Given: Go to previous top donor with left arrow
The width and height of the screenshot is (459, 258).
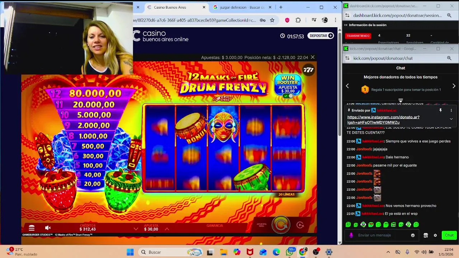Looking at the screenshot, I should [347, 86].
